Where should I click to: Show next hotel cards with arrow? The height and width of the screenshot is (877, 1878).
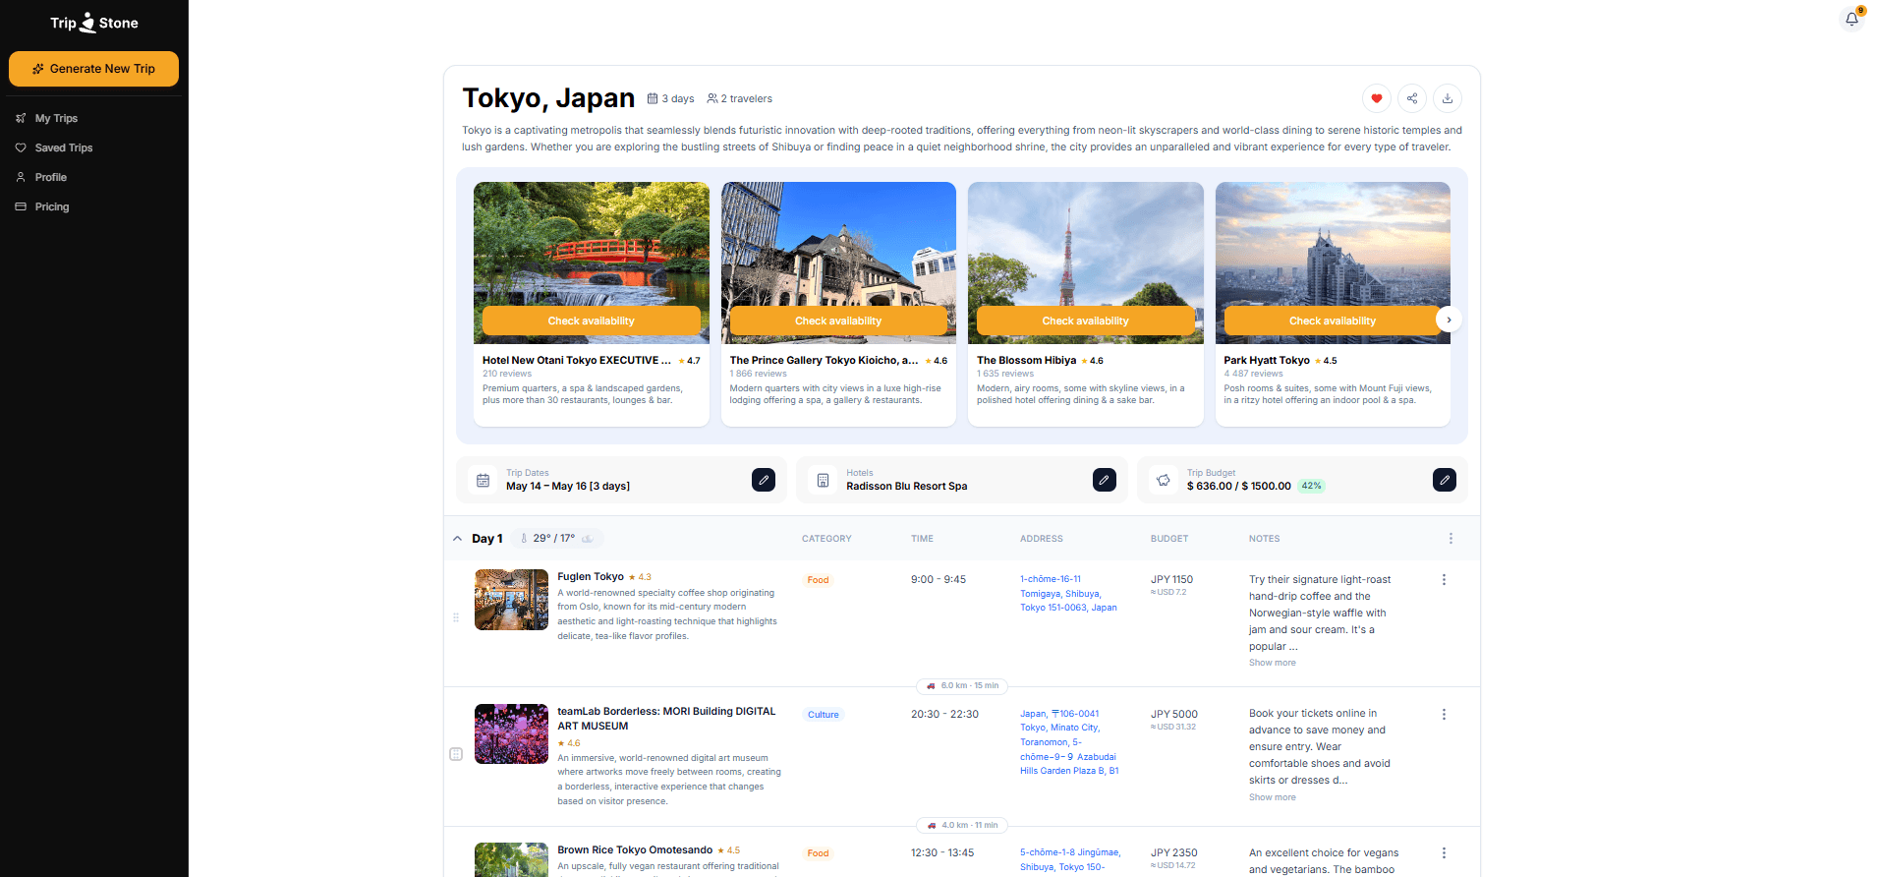(1449, 320)
